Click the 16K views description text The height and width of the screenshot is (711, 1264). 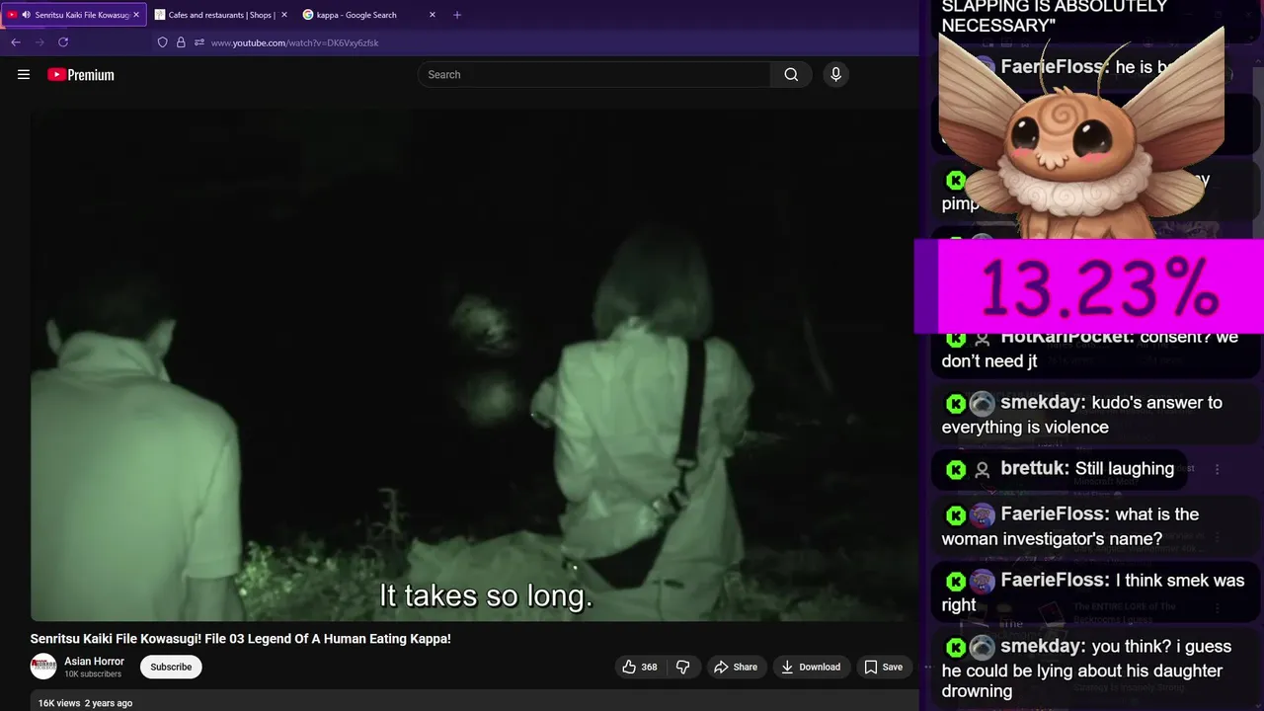coord(85,703)
